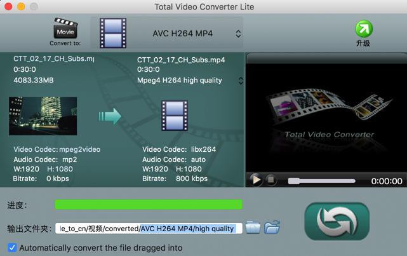Image resolution: width=407 pixels, height=256 pixels.
Task: Click the film strip format icon in toolbar
Action: (113, 33)
